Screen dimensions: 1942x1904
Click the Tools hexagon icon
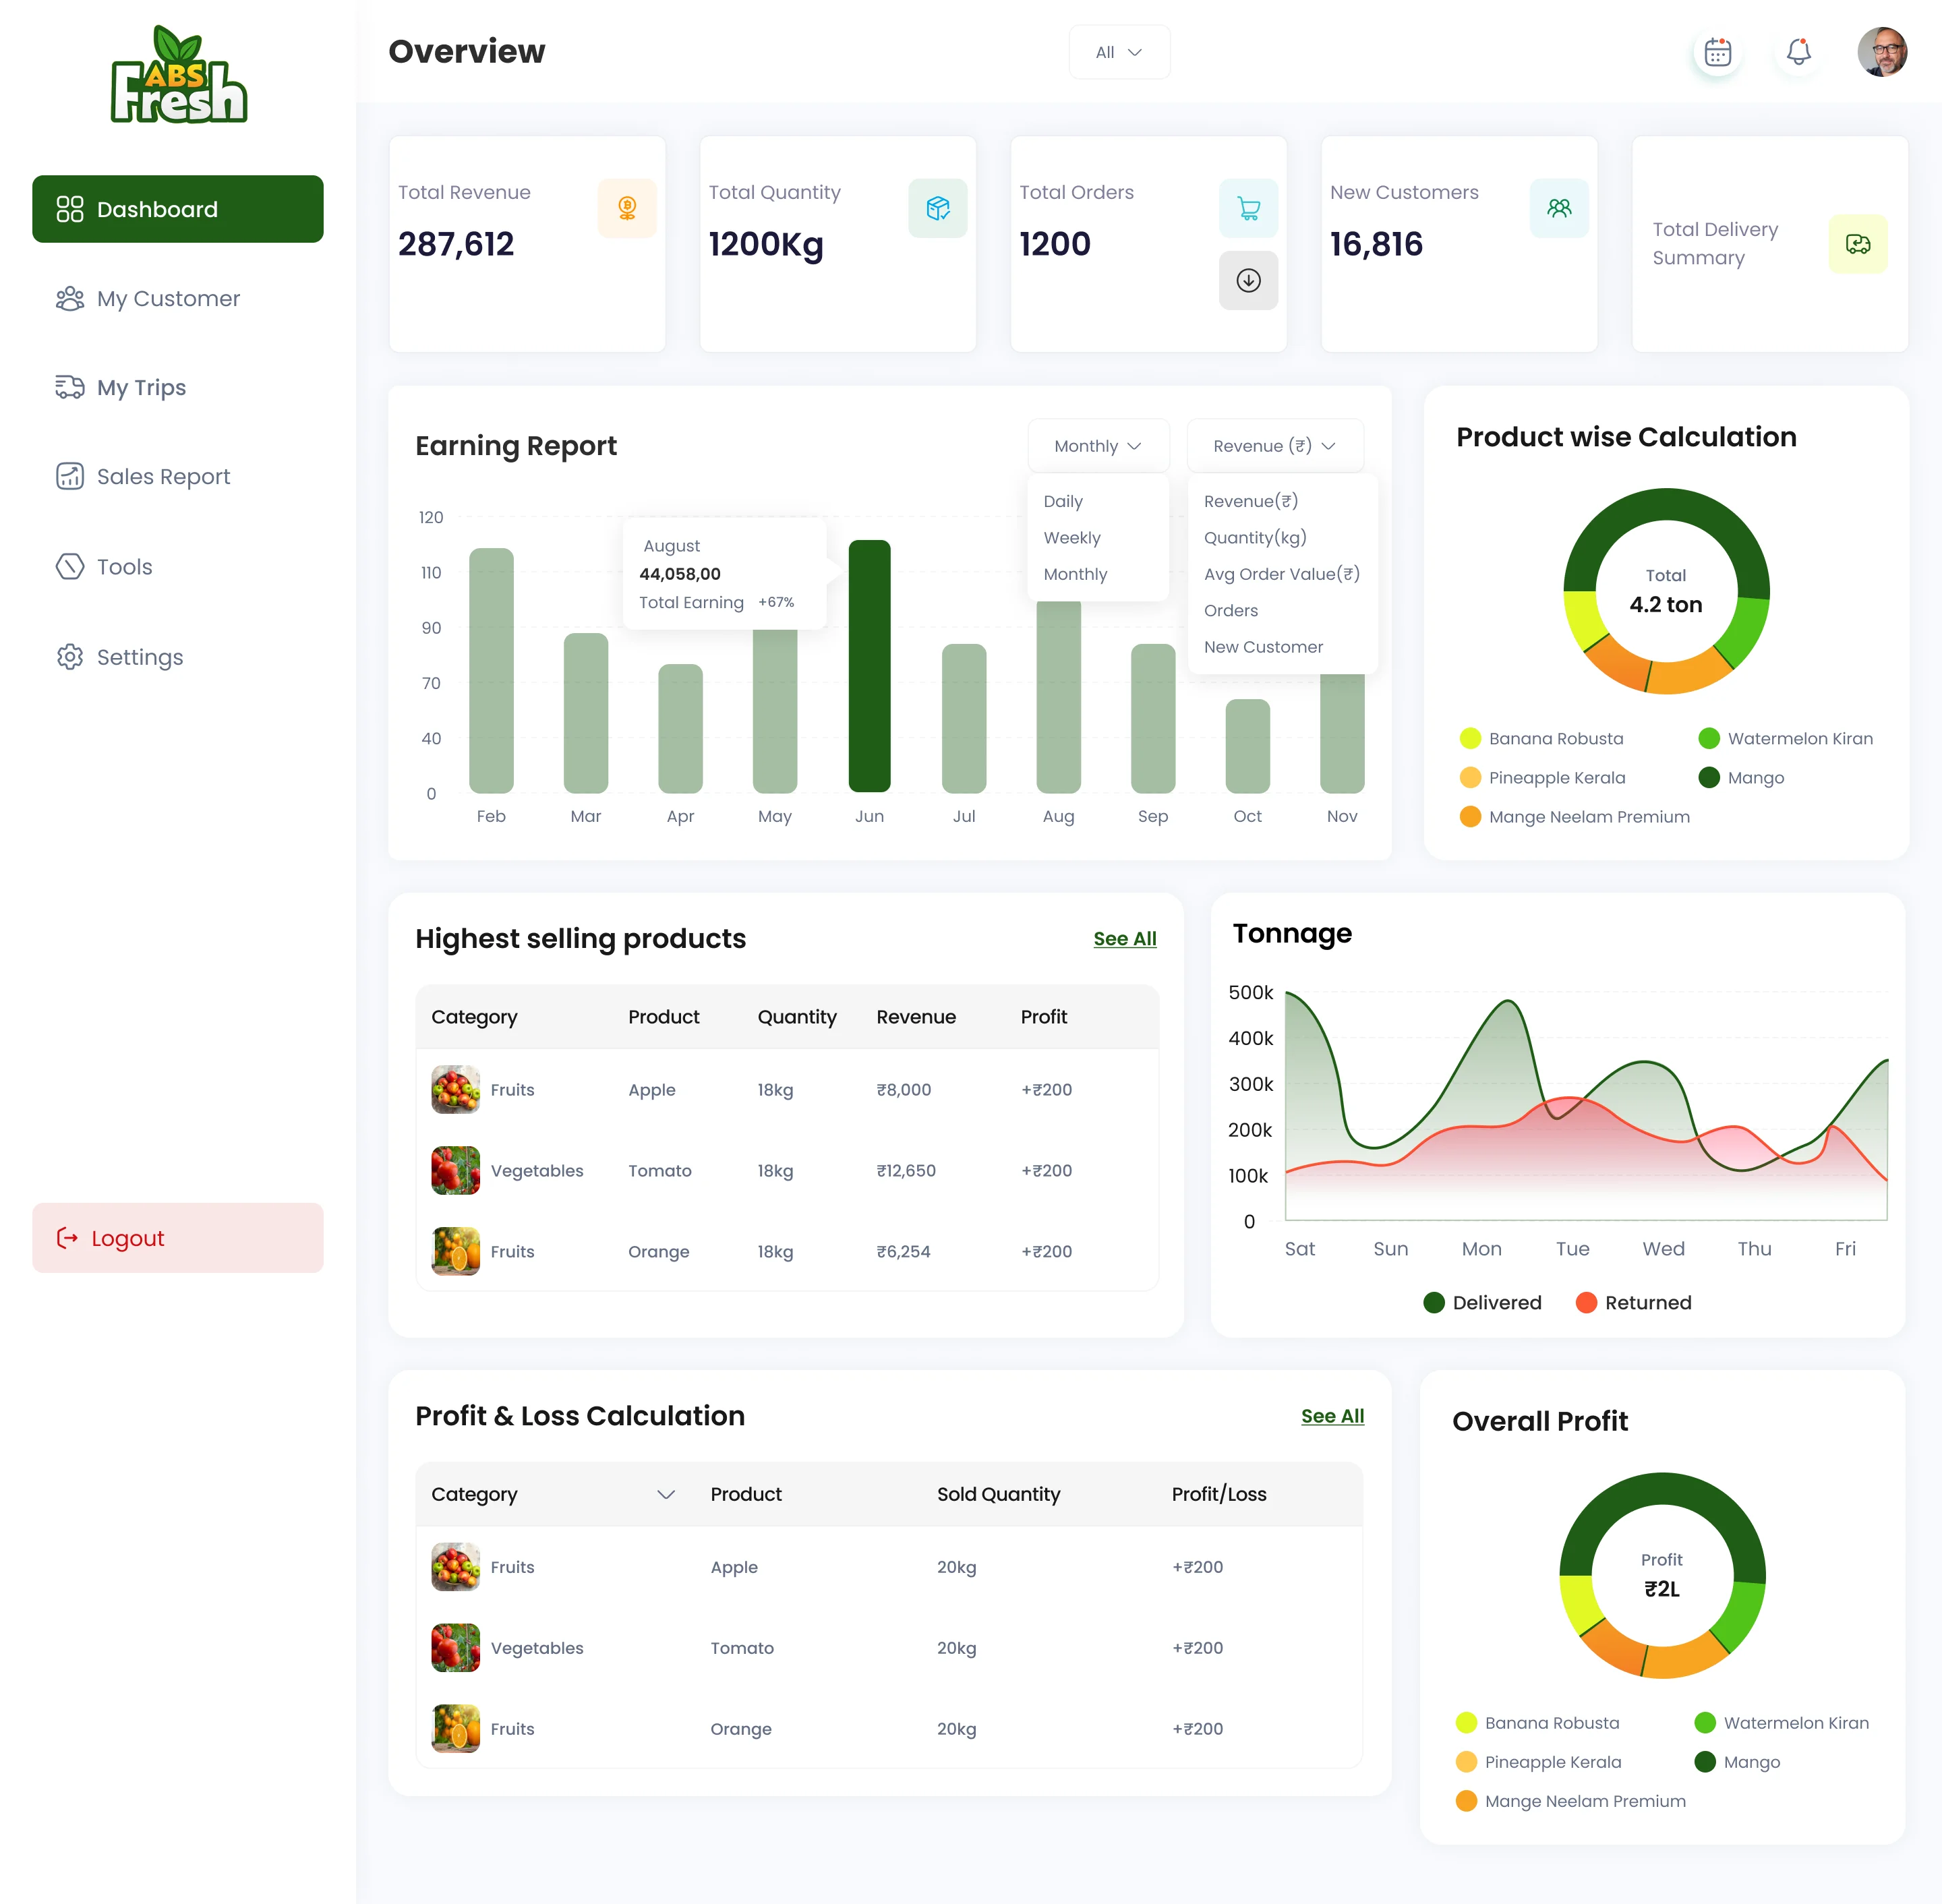(x=70, y=566)
